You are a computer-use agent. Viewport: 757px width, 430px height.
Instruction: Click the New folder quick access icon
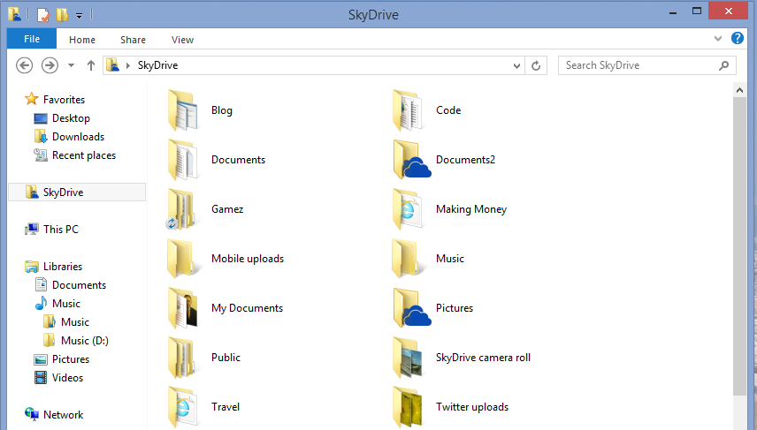click(62, 15)
